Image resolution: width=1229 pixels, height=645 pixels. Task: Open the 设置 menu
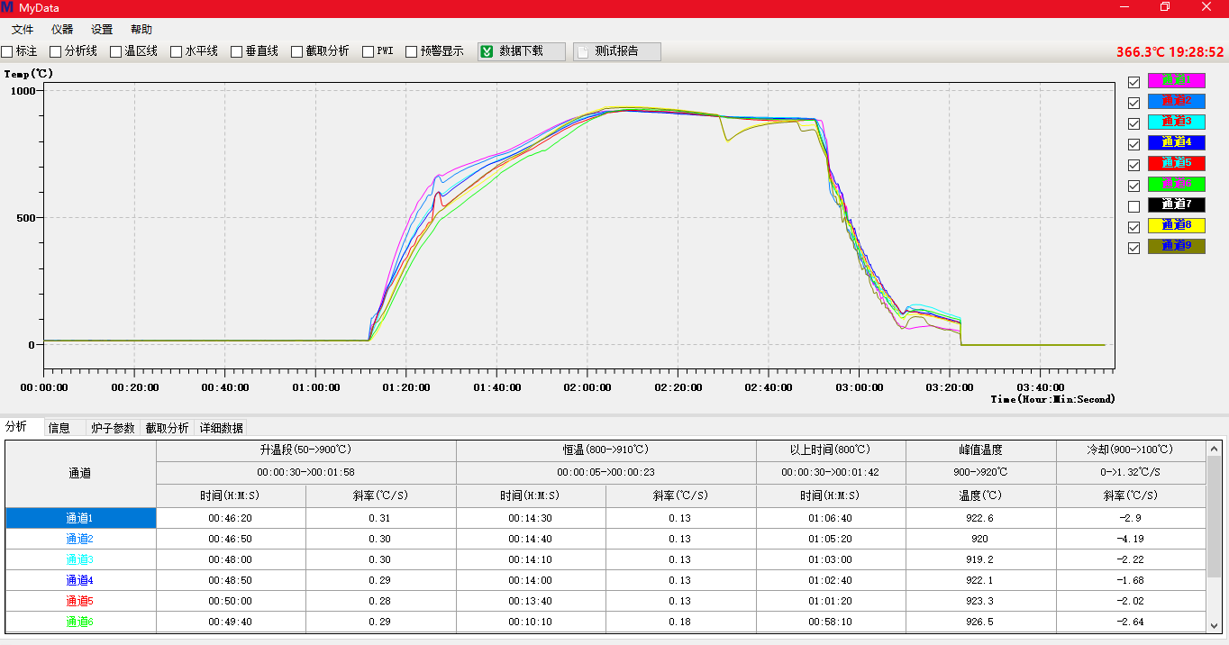click(x=102, y=30)
